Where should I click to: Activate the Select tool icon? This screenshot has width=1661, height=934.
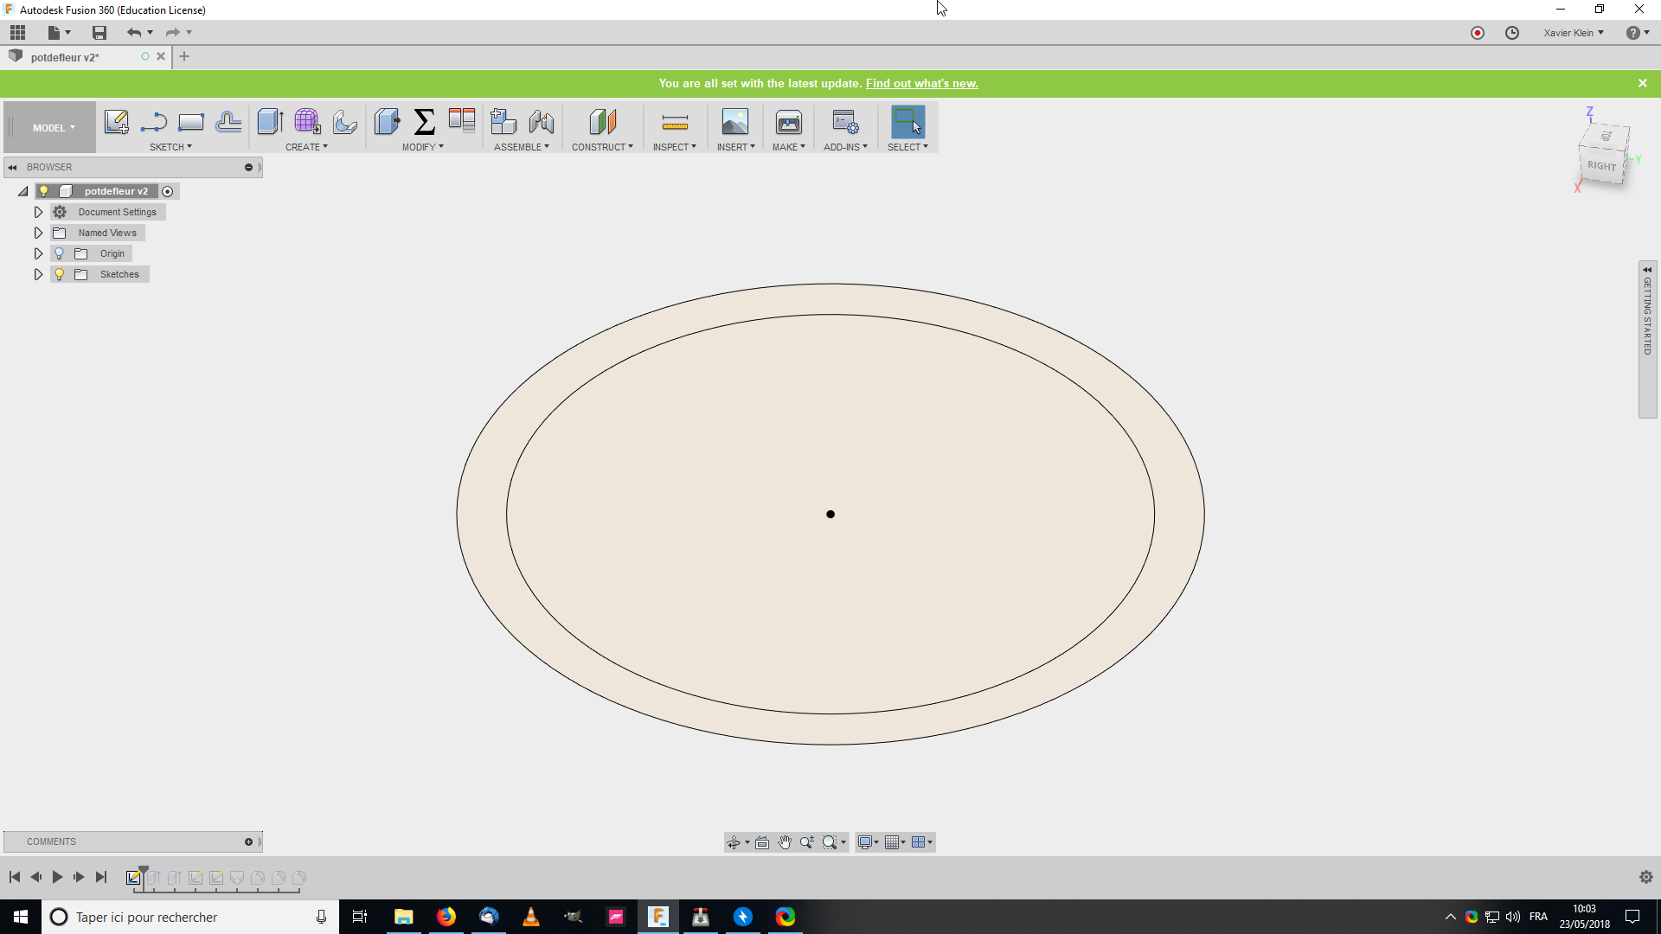[907, 122]
